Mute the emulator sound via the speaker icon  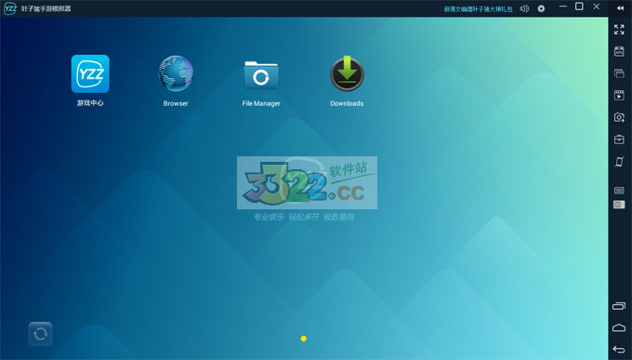click(x=524, y=8)
